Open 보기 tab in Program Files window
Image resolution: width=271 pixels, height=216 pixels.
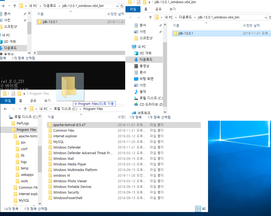point(47,101)
